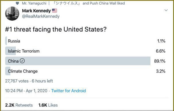
Task: Click the checkmark icon beside China
Action: (22, 61)
